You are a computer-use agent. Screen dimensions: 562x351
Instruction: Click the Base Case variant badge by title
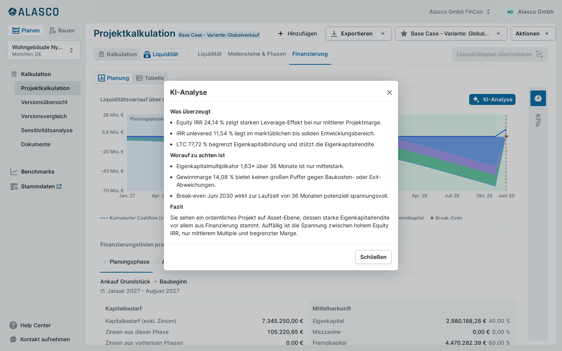click(x=219, y=35)
